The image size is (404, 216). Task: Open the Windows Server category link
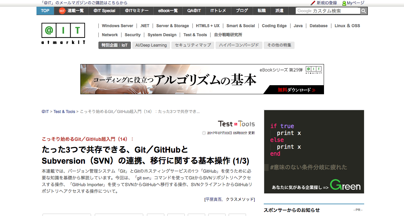coord(117,26)
